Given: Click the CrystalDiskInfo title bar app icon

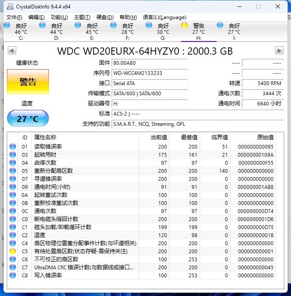Looking at the screenshot, I should (x=10, y=6).
